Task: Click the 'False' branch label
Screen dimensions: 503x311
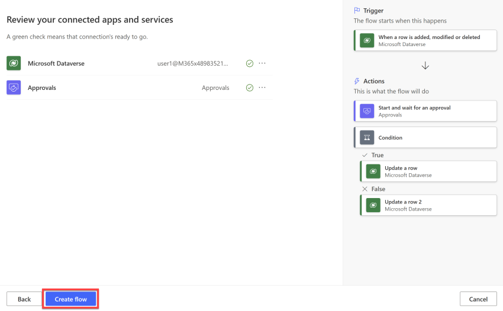Action: [378, 189]
